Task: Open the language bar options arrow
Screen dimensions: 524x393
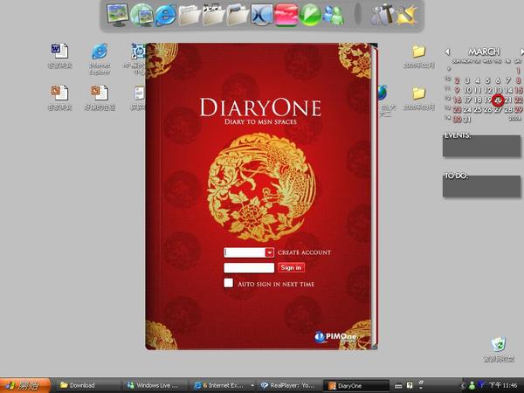Action: [421, 387]
